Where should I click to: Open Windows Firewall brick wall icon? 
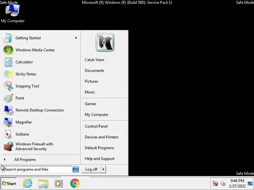click(9, 146)
